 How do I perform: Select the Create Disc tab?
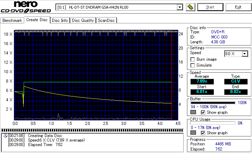point(37,20)
